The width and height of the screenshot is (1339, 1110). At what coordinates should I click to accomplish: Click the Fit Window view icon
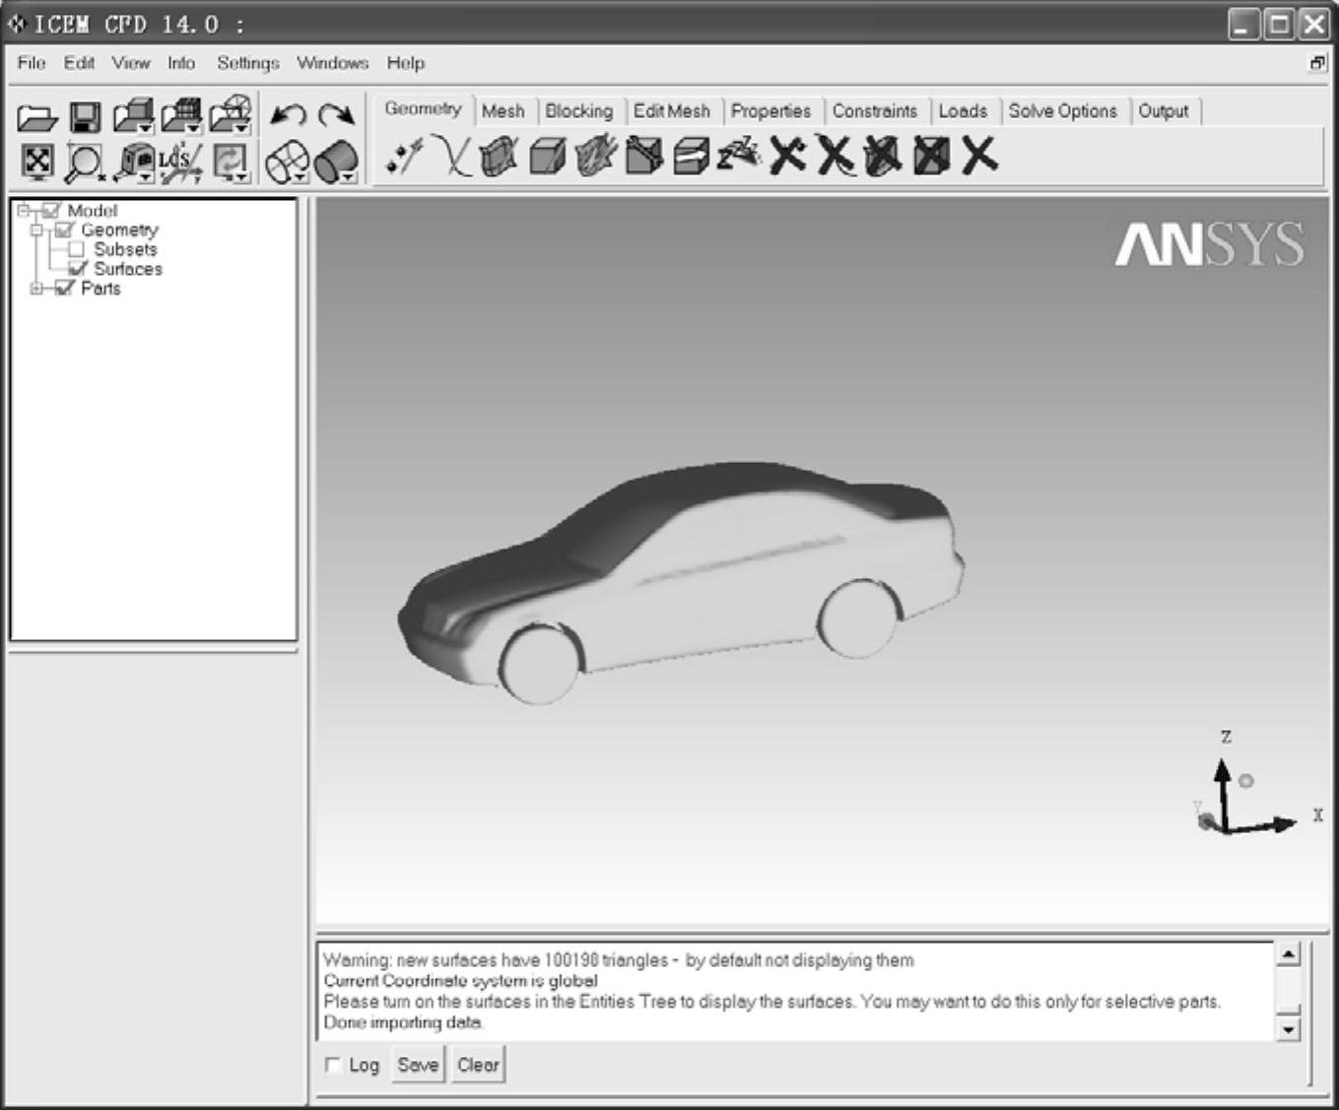[x=36, y=162]
